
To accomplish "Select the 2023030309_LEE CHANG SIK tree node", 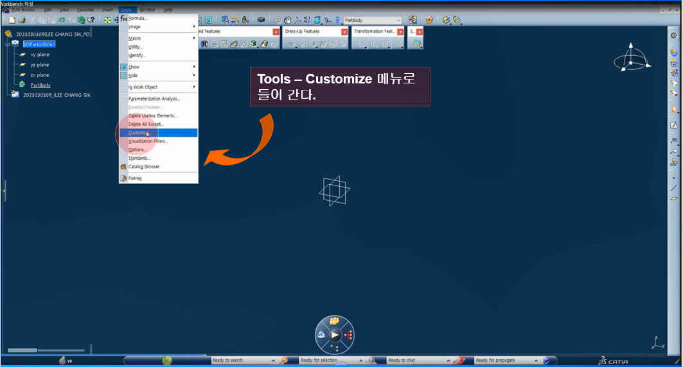I will click(57, 95).
